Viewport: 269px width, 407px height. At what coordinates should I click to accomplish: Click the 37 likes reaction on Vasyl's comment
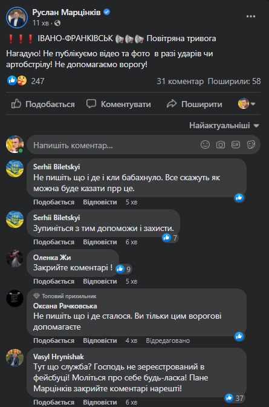pyautogui.click(x=235, y=398)
